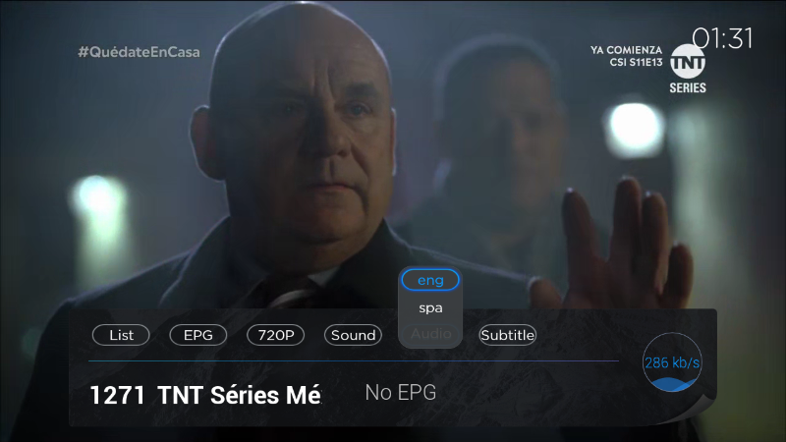Click the SERIES text under TNT logo
Viewport: 786px width, 442px height.
coord(688,87)
